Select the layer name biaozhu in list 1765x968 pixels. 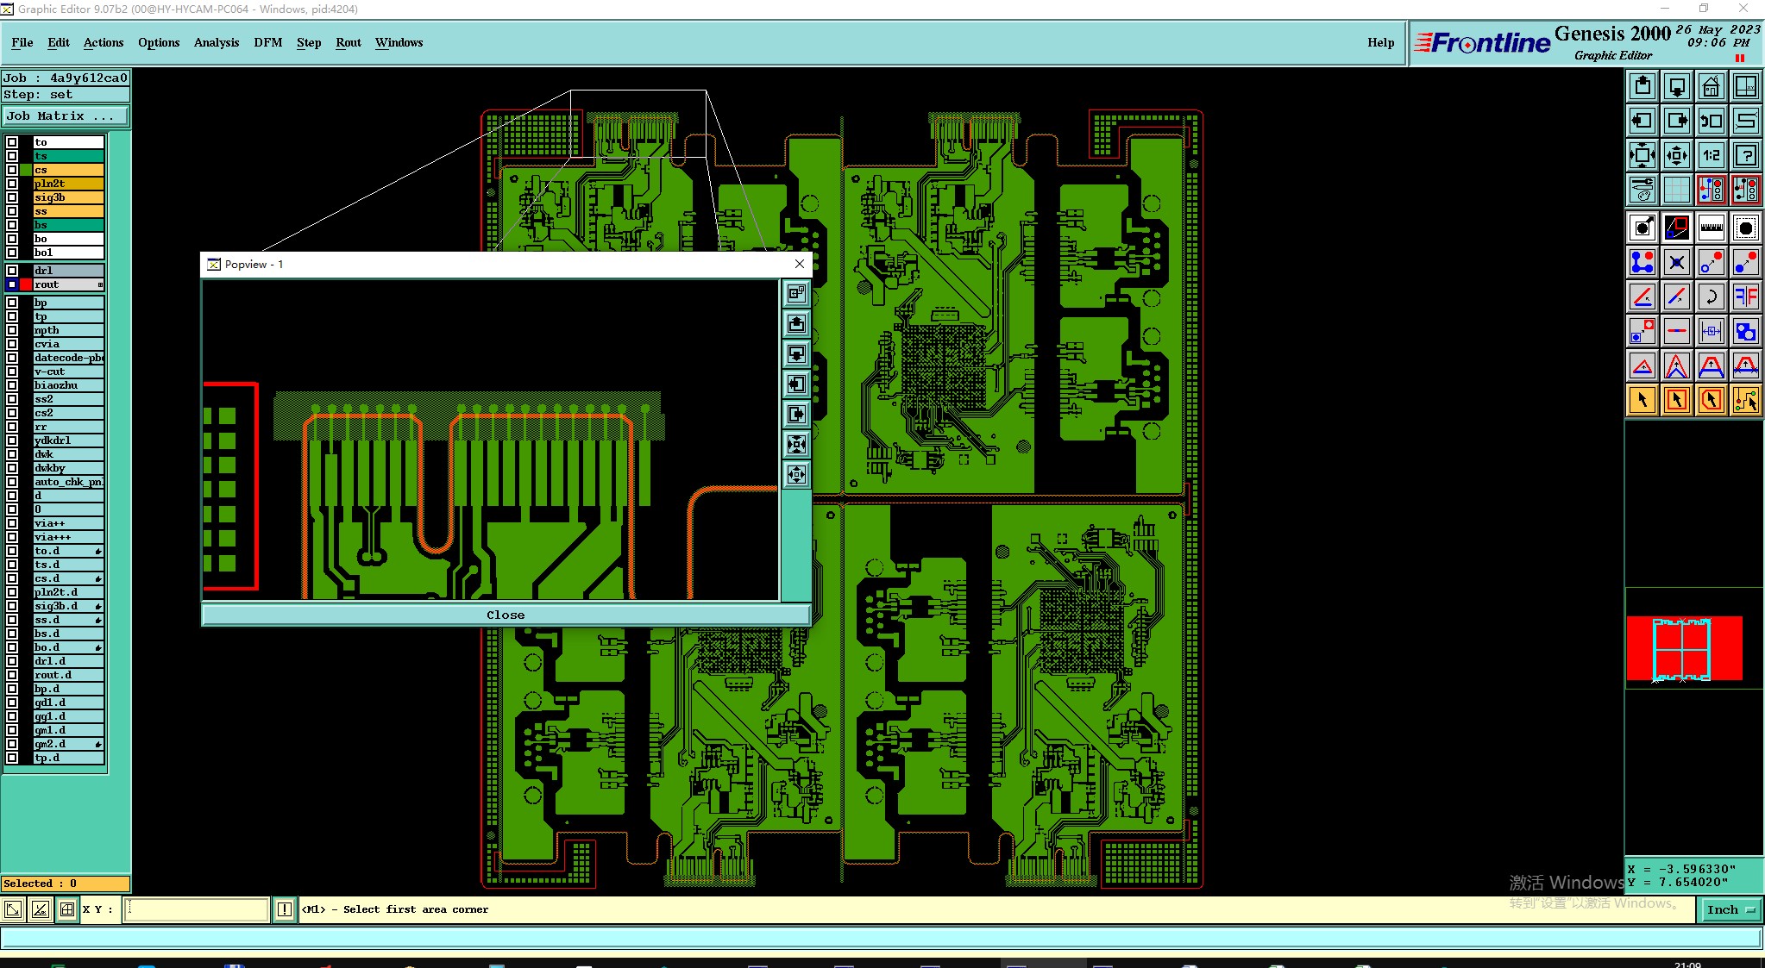pyautogui.click(x=69, y=385)
